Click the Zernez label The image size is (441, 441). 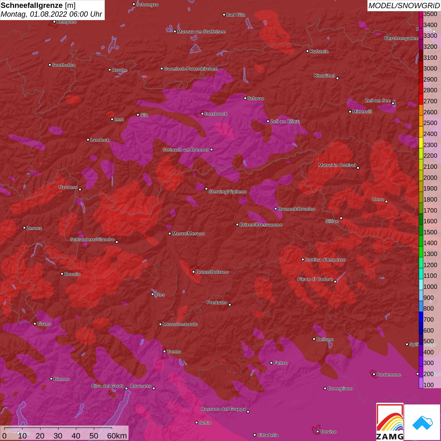34,228
